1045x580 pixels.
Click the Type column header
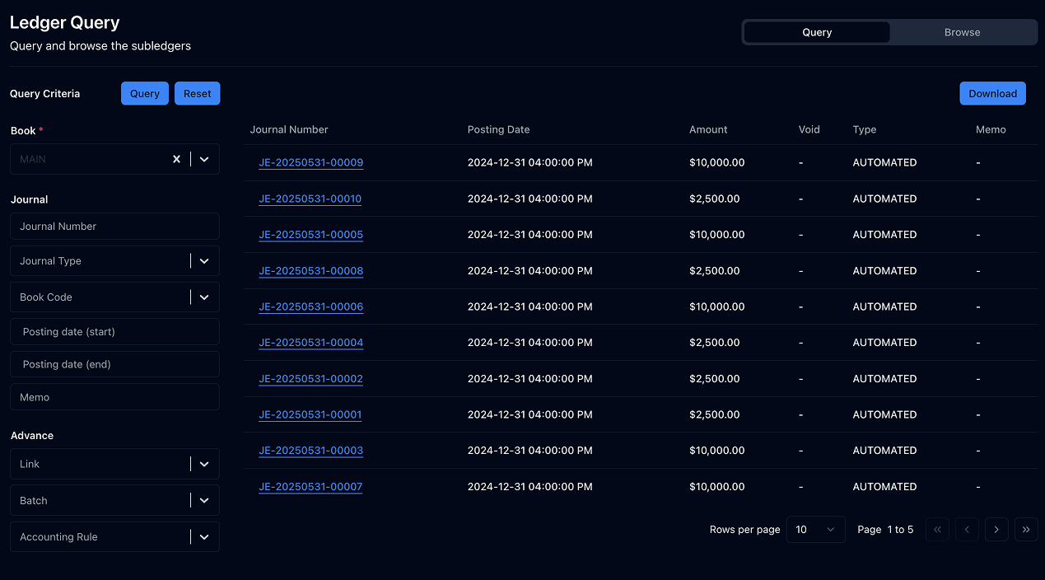coord(865,129)
